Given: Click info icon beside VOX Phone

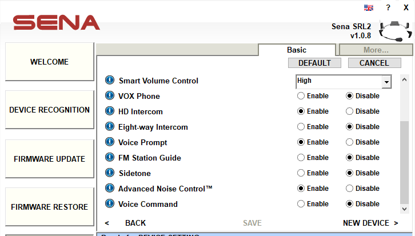Looking at the screenshot, I should tap(110, 95).
